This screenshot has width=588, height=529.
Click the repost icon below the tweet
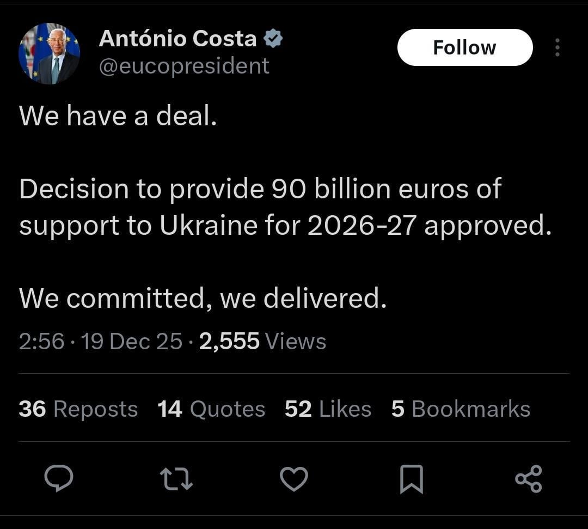[x=176, y=479]
